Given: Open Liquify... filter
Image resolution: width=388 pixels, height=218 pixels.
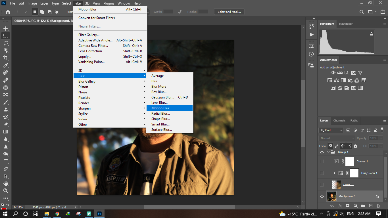Looking at the screenshot, I should point(110,56).
